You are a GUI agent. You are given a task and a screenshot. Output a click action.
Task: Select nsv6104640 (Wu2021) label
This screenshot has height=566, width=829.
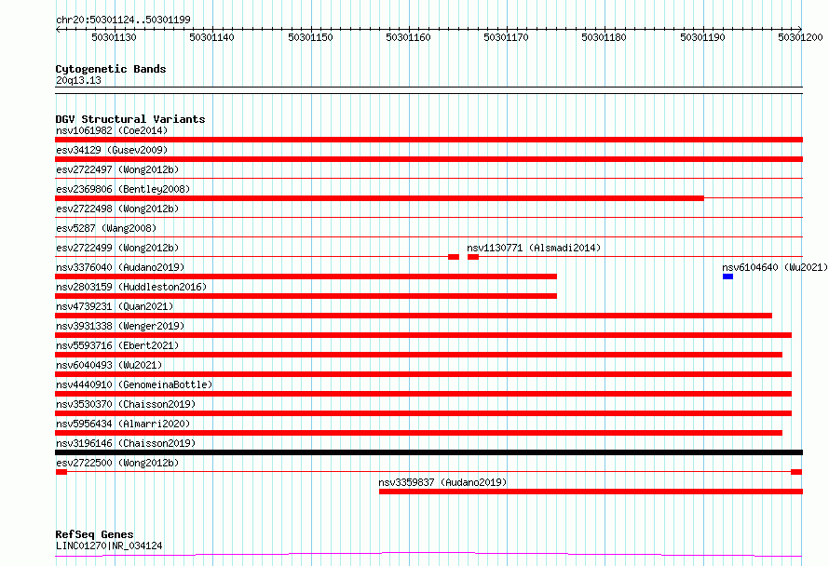tap(775, 267)
